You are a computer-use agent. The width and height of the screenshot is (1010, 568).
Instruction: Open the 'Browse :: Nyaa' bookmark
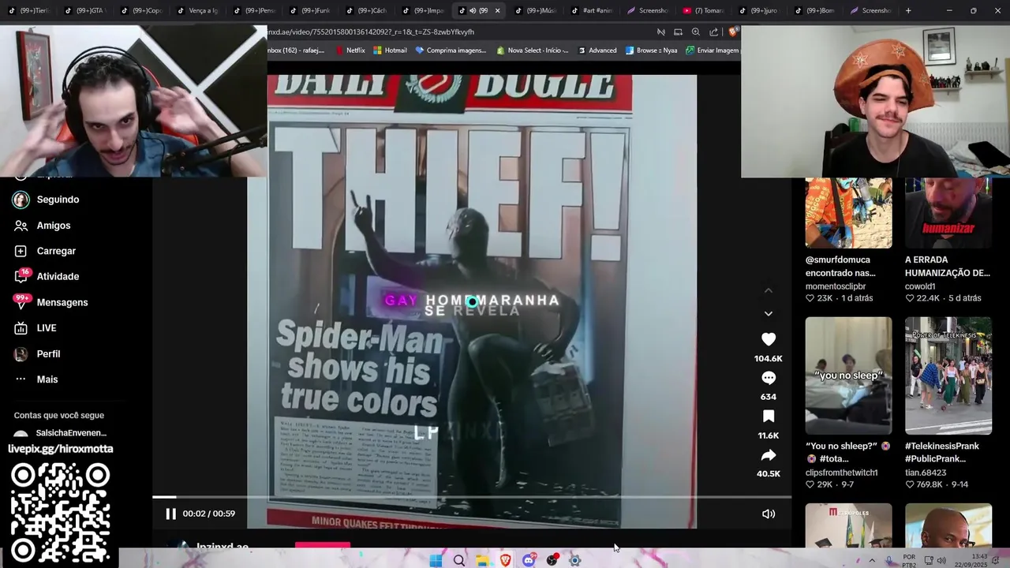pos(652,50)
